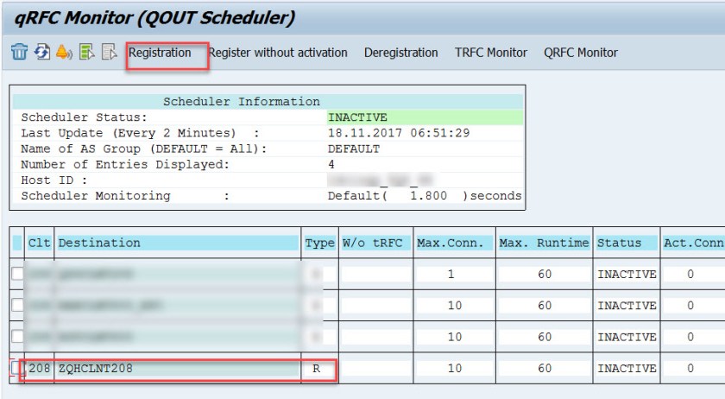Tick the checkbox in the ZQHCLNT208 row
This screenshot has height=399, width=725.
pos(16,368)
